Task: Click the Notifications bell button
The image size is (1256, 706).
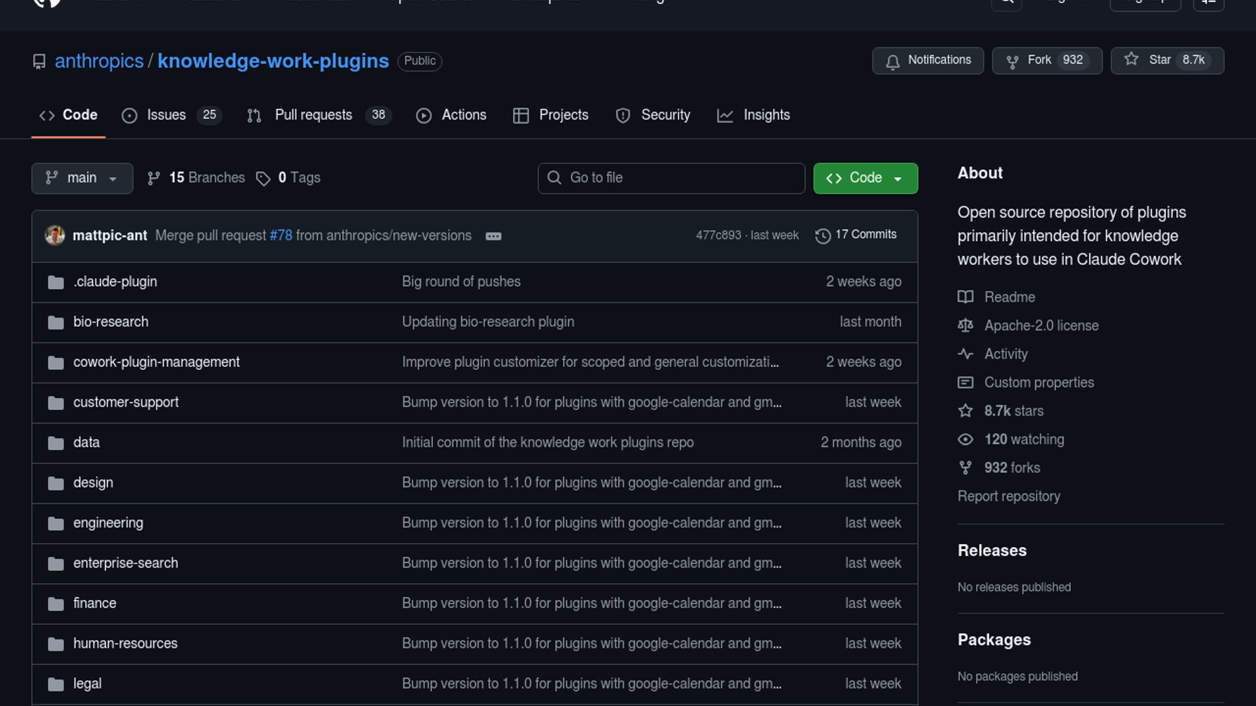Action: coord(927,61)
